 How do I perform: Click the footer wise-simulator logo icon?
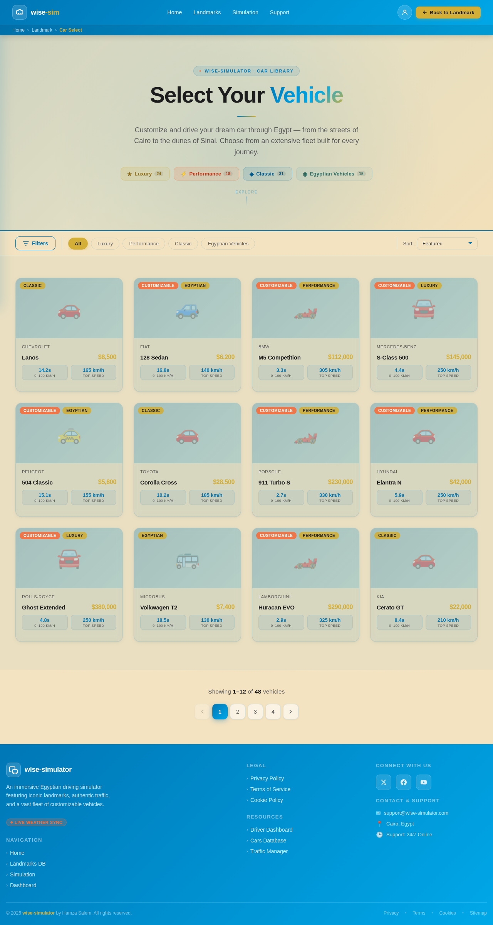coord(13,770)
